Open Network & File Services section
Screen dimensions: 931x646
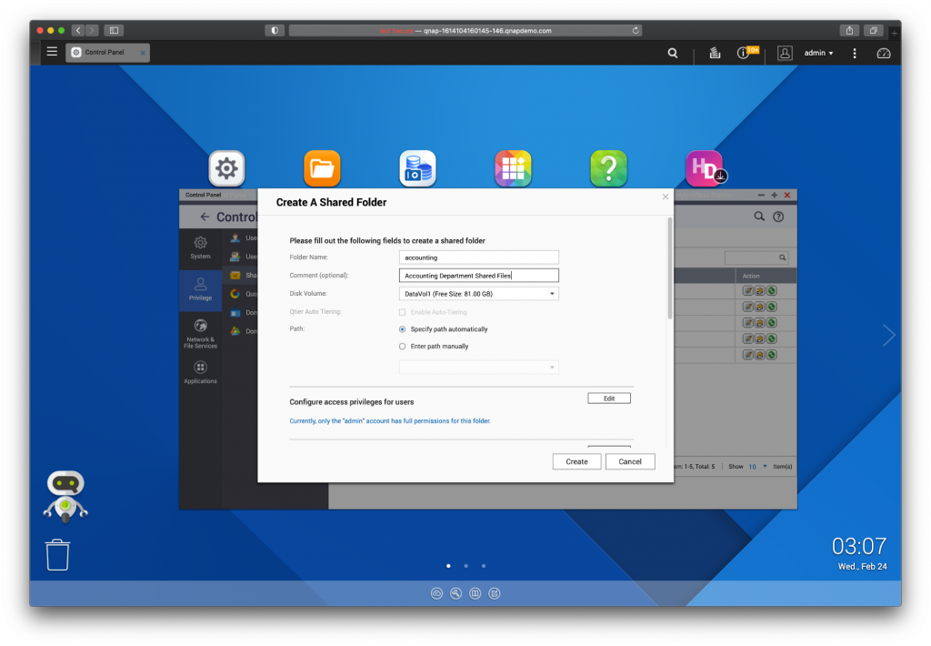point(201,334)
